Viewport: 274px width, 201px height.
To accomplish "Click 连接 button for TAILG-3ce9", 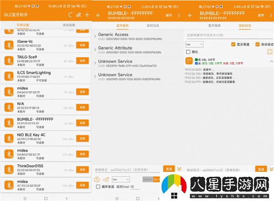I will click(82, 59).
